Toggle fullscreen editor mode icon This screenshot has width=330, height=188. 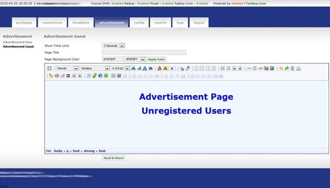pyautogui.click(x=49, y=68)
